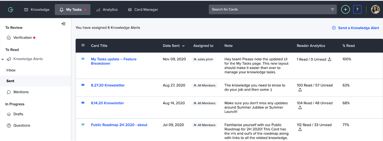
Task: Go to the Knowledge tab
Action: 37,9
